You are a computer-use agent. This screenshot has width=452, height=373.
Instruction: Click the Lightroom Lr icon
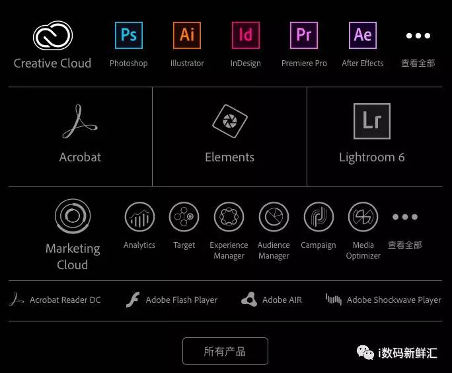point(372,121)
